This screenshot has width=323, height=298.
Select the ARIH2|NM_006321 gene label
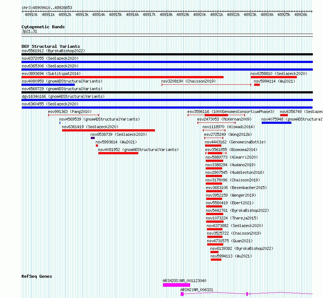[197, 290]
